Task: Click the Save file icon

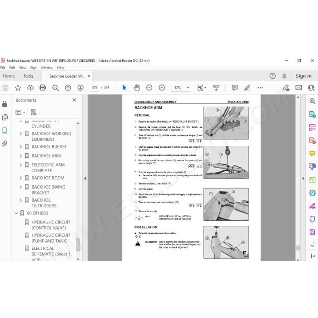Action: pos(5,88)
